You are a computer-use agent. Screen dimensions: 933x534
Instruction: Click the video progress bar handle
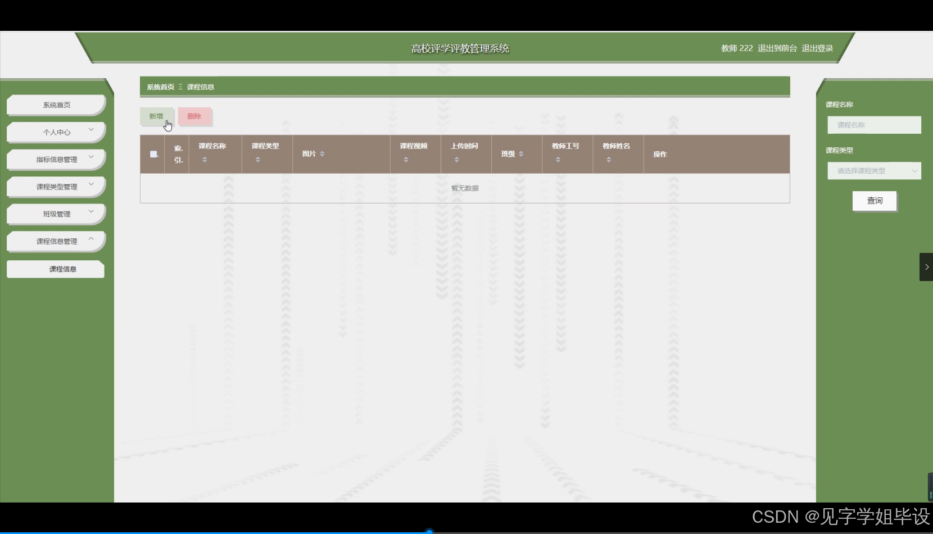pyautogui.click(x=429, y=531)
